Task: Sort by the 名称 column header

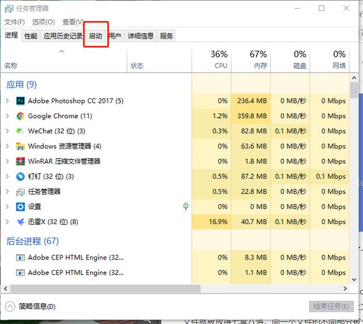Action: (64, 61)
